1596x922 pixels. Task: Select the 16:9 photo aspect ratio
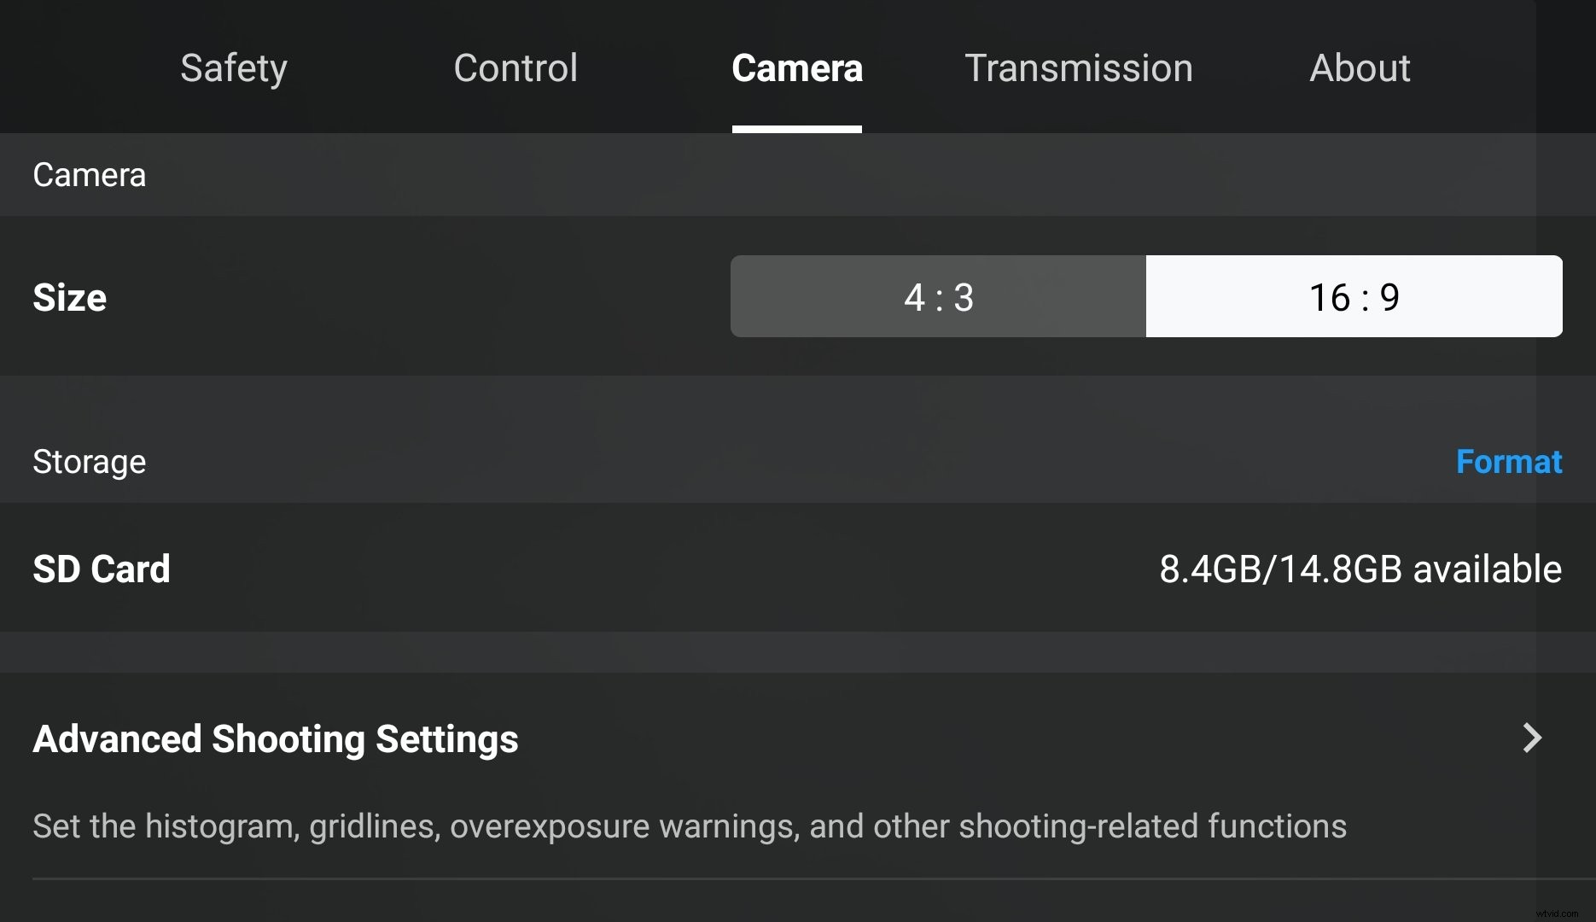pos(1354,296)
